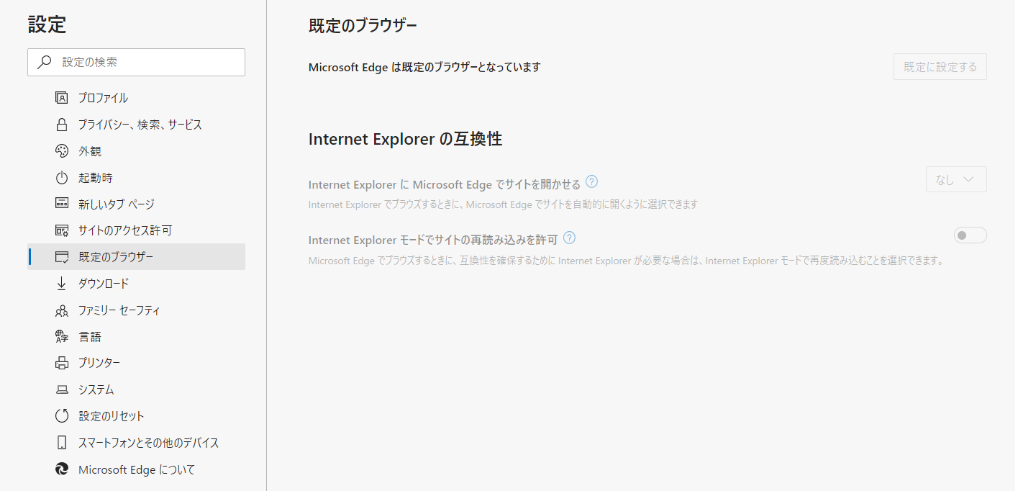
Task: Select 外観 in the settings sidebar
Action: 136,151
